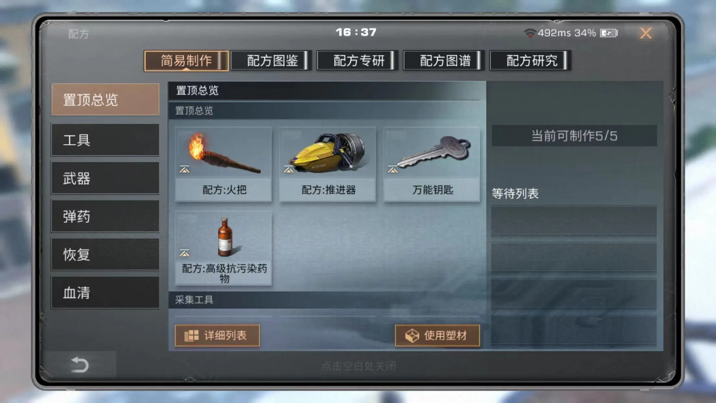
Task: Select the 高级抗污染药物 medicine bottle recipe
Action: coord(223,248)
